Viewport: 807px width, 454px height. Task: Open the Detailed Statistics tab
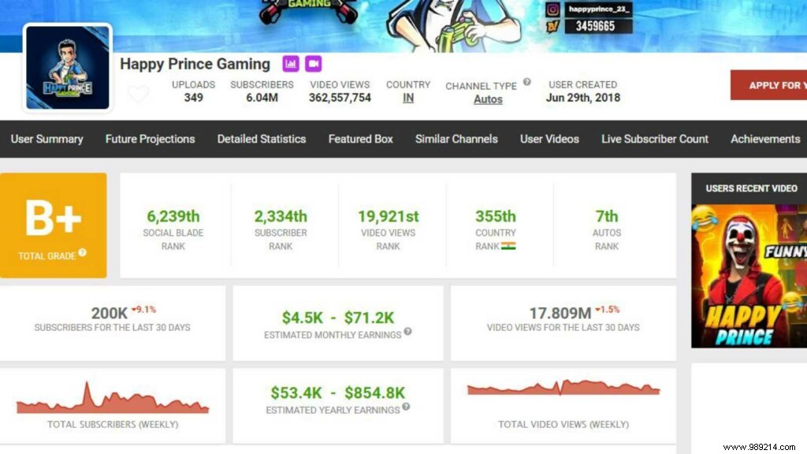[262, 139]
